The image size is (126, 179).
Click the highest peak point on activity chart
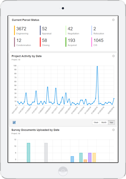pos(97,66)
